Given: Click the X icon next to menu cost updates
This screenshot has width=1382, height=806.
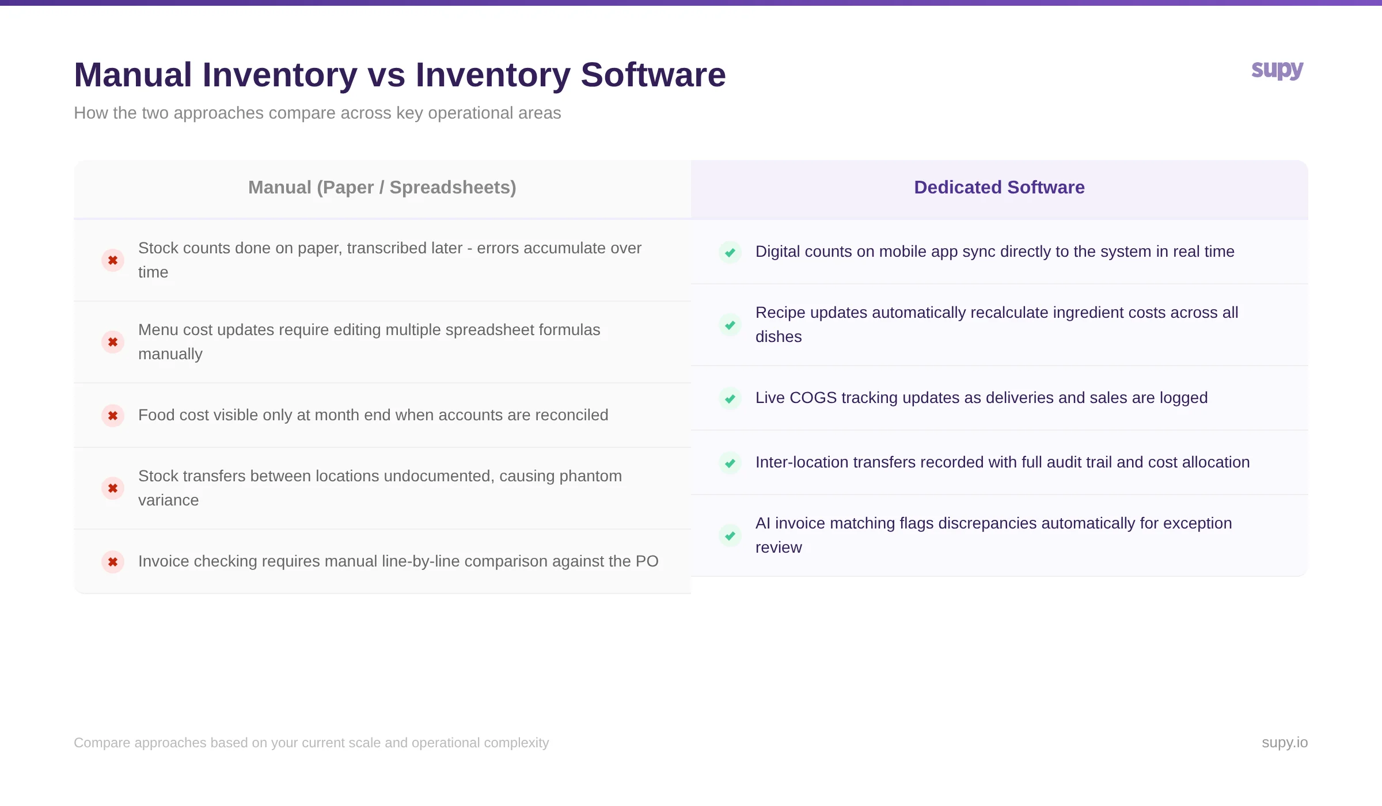Looking at the screenshot, I should click(113, 342).
